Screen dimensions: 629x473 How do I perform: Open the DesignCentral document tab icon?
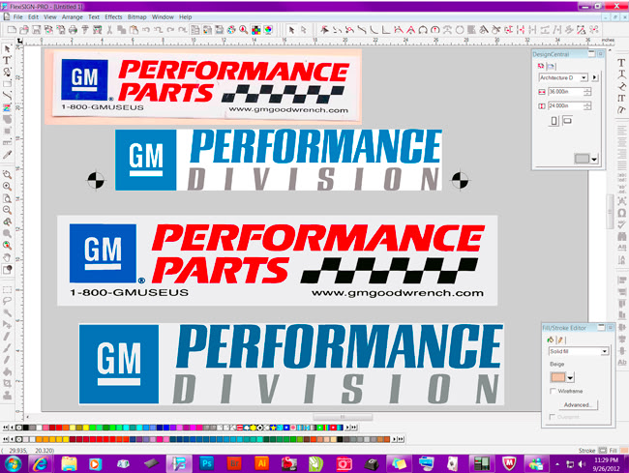(x=541, y=66)
